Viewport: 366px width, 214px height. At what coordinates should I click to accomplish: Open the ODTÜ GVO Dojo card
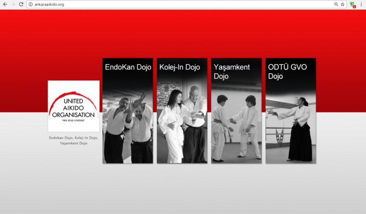point(291,110)
